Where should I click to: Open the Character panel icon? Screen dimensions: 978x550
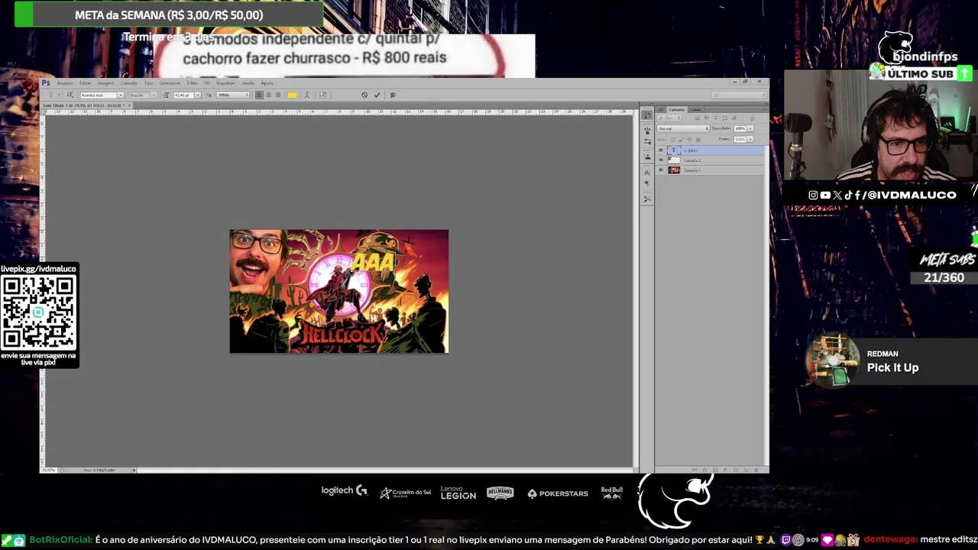pyautogui.click(x=647, y=173)
